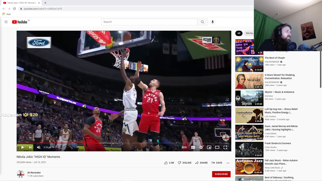Toggle closed captions in the player

click(193, 147)
